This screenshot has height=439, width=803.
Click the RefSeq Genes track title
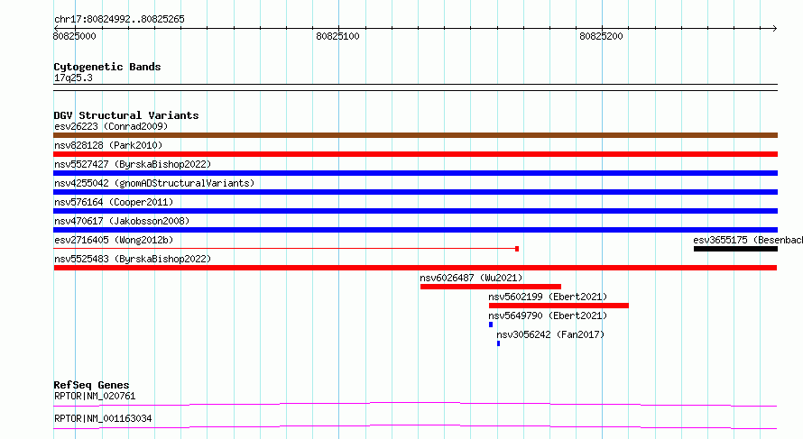[91, 385]
